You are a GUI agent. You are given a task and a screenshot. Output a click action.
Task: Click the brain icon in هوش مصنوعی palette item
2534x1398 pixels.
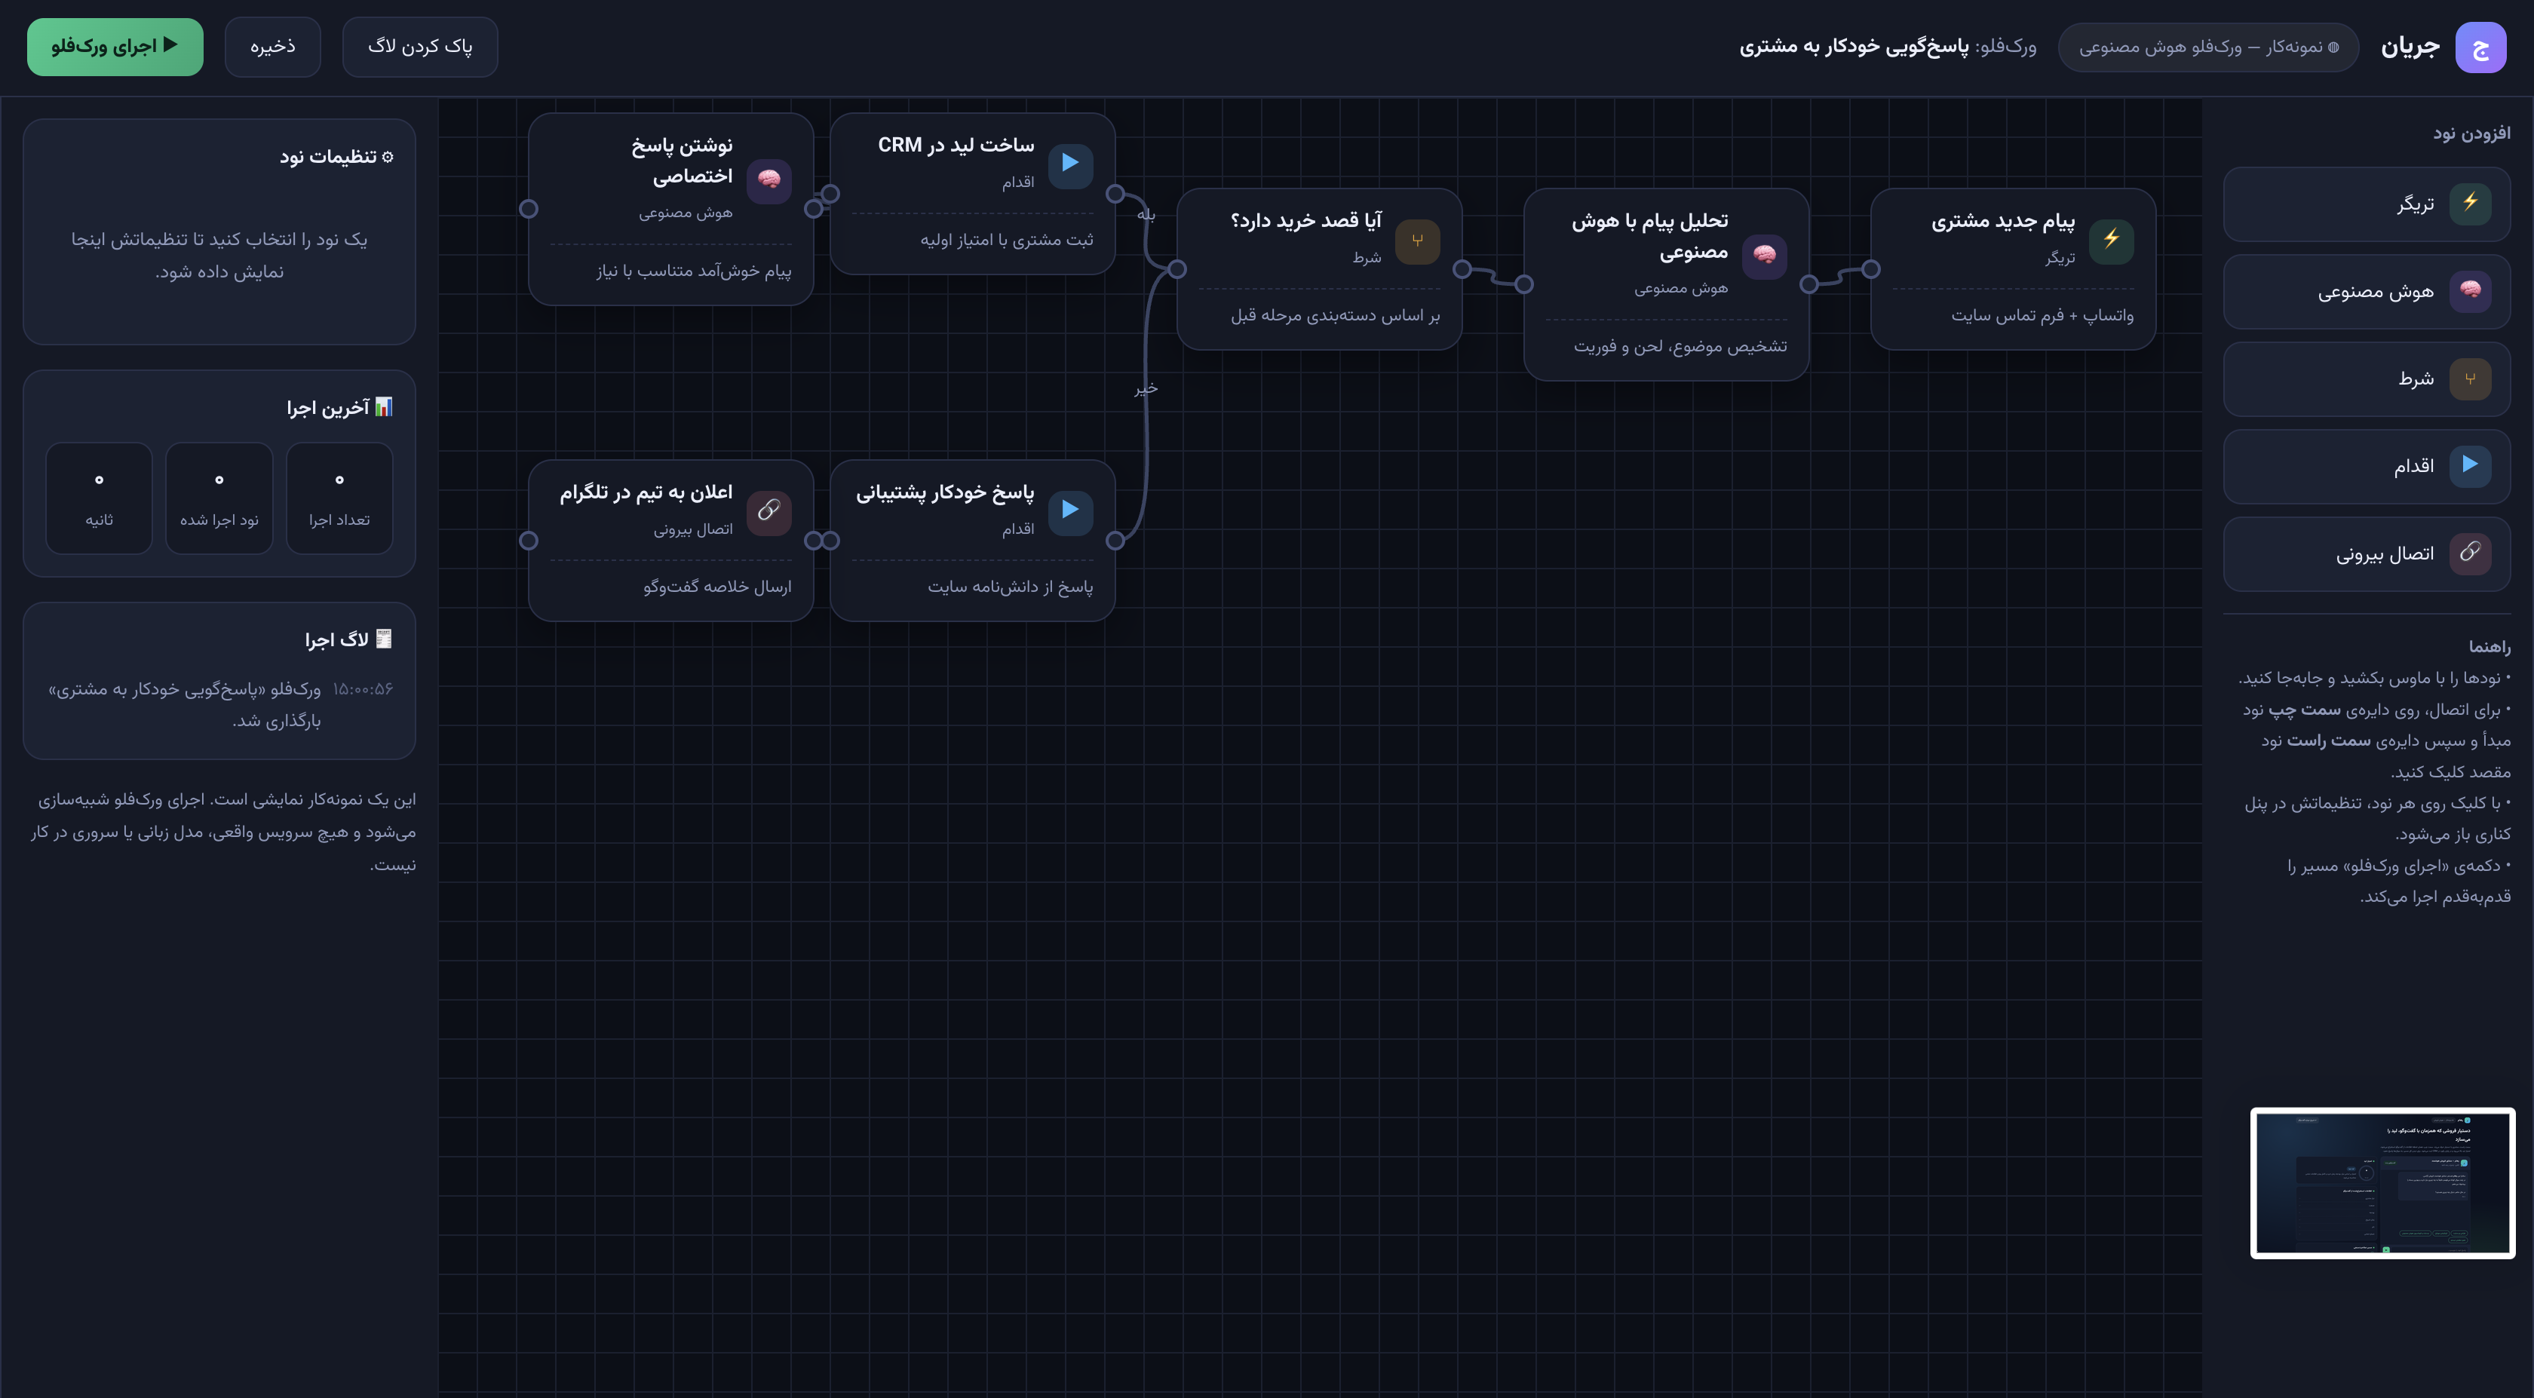tap(2470, 291)
